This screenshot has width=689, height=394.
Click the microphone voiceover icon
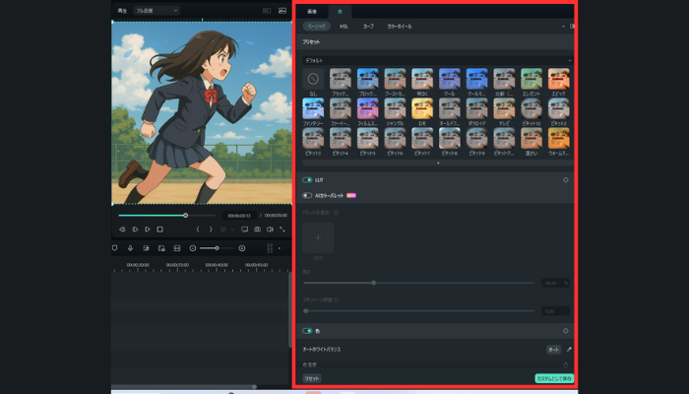pos(130,248)
